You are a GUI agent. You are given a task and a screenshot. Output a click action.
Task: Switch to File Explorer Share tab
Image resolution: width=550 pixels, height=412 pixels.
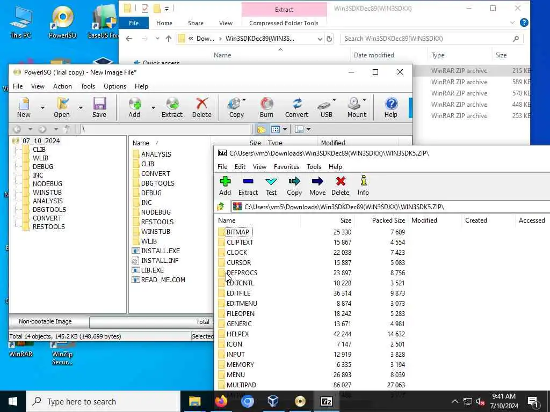click(196, 23)
